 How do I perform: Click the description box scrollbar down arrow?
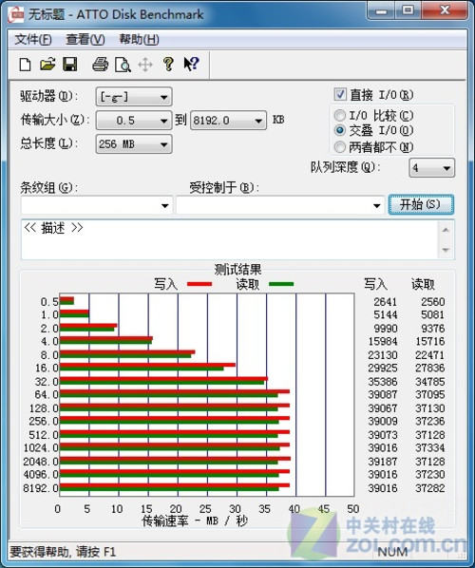446,250
